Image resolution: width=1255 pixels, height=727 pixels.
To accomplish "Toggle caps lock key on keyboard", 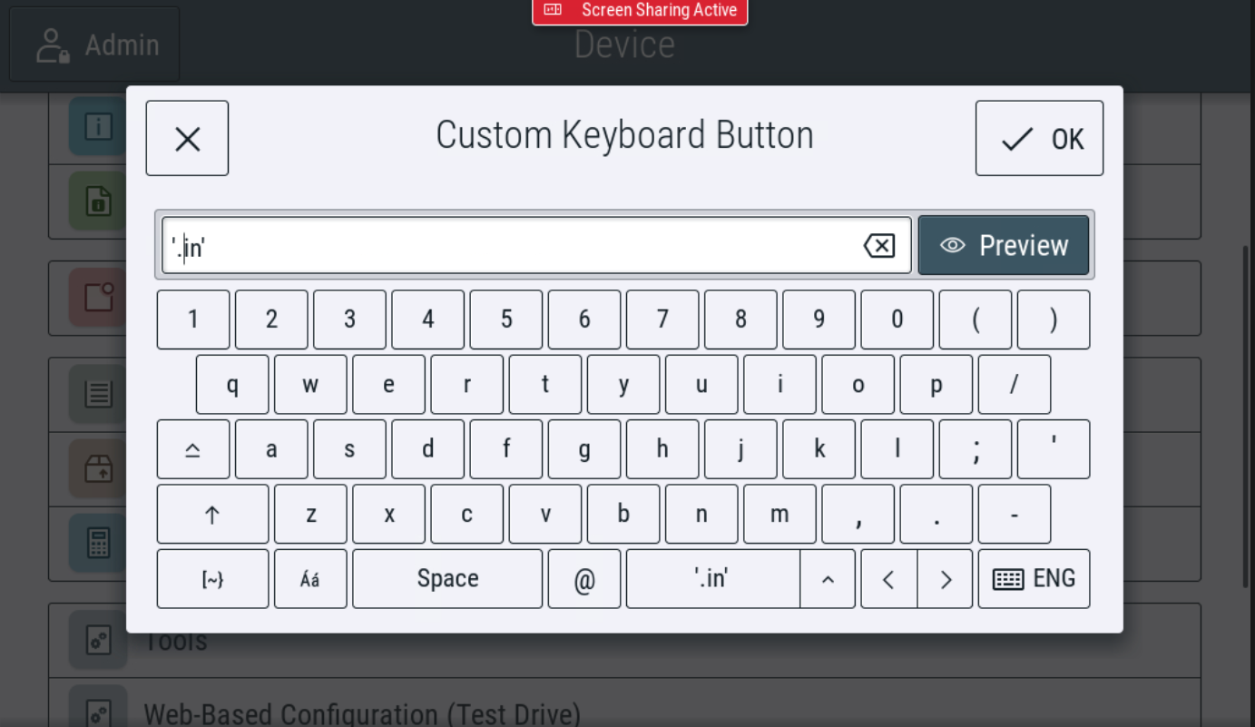I will tap(193, 449).
